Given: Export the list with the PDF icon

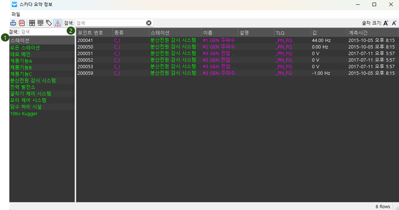Looking at the screenshot, I should click(x=21, y=23).
